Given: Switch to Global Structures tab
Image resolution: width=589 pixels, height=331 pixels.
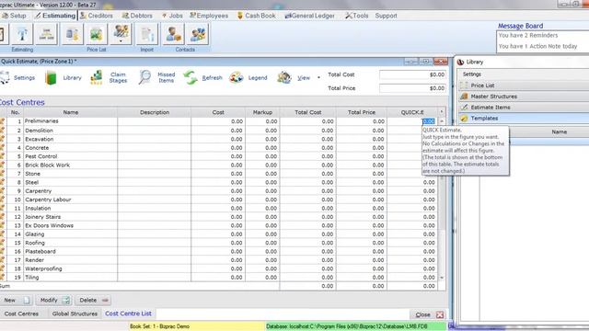Looking at the screenshot, I should coord(75,314).
